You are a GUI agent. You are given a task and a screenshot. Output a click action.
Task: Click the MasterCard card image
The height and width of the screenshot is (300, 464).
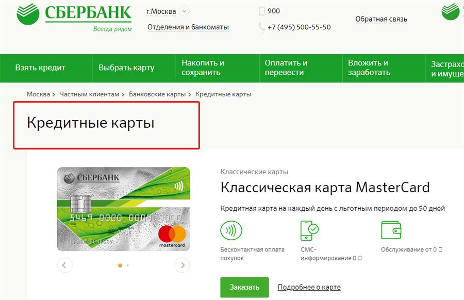click(123, 209)
